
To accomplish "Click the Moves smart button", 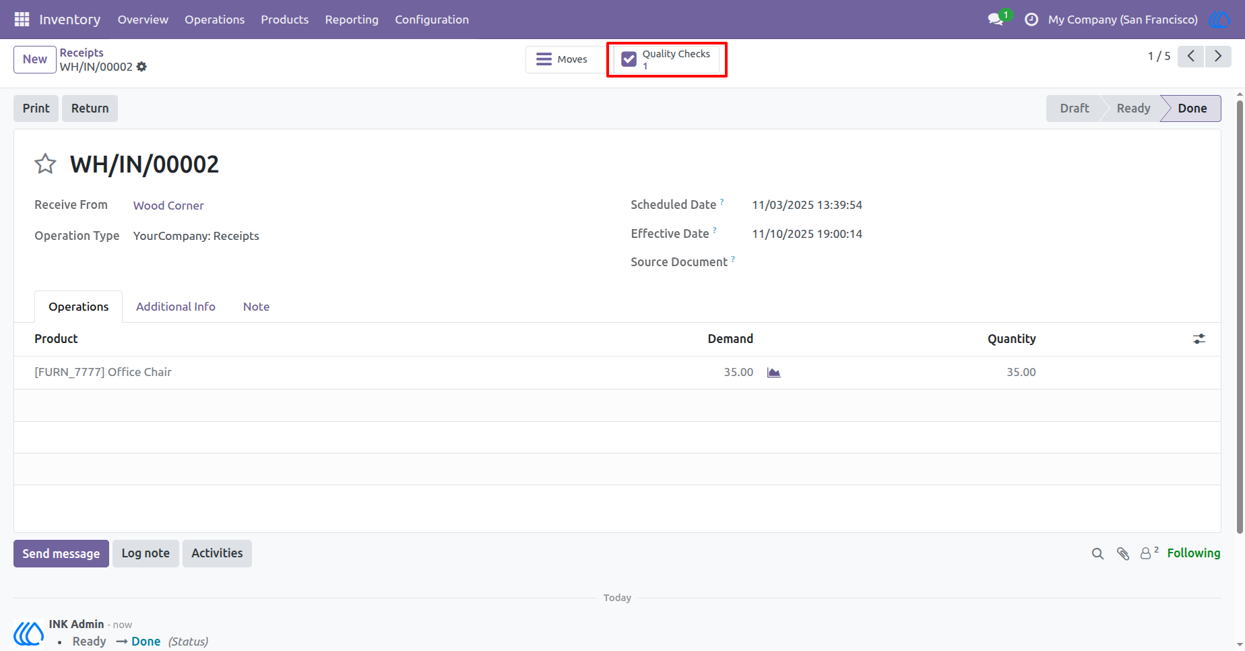I will 563,59.
